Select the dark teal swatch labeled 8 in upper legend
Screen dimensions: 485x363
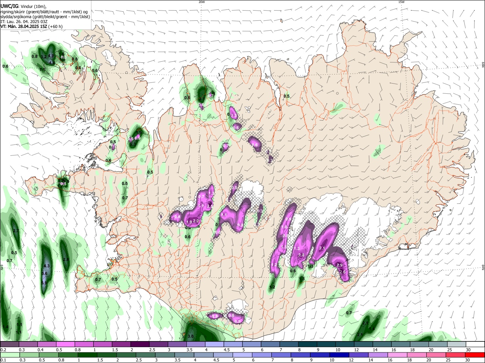tap(307, 344)
